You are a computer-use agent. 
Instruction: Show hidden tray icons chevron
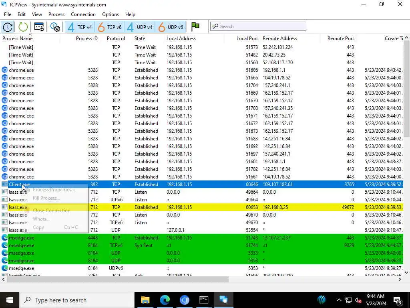click(339, 300)
